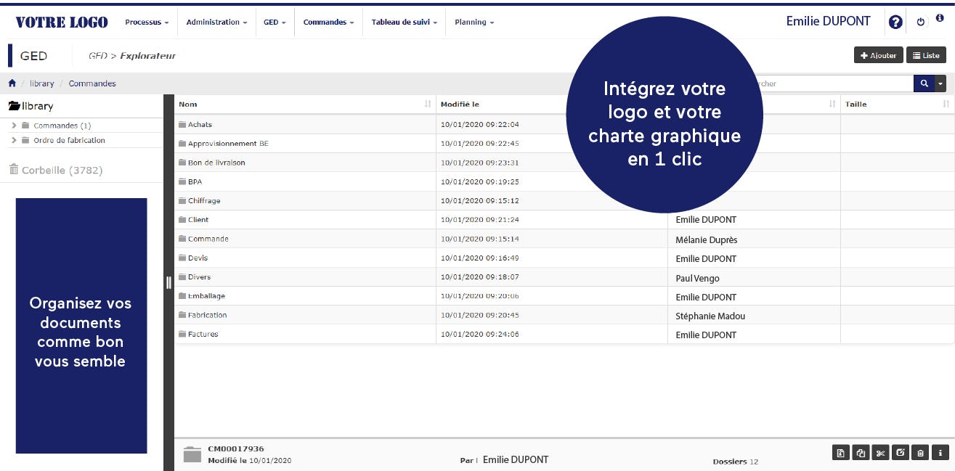Click the open folder icon beside library
Image resolution: width=955 pixels, height=471 pixels.
14,106
